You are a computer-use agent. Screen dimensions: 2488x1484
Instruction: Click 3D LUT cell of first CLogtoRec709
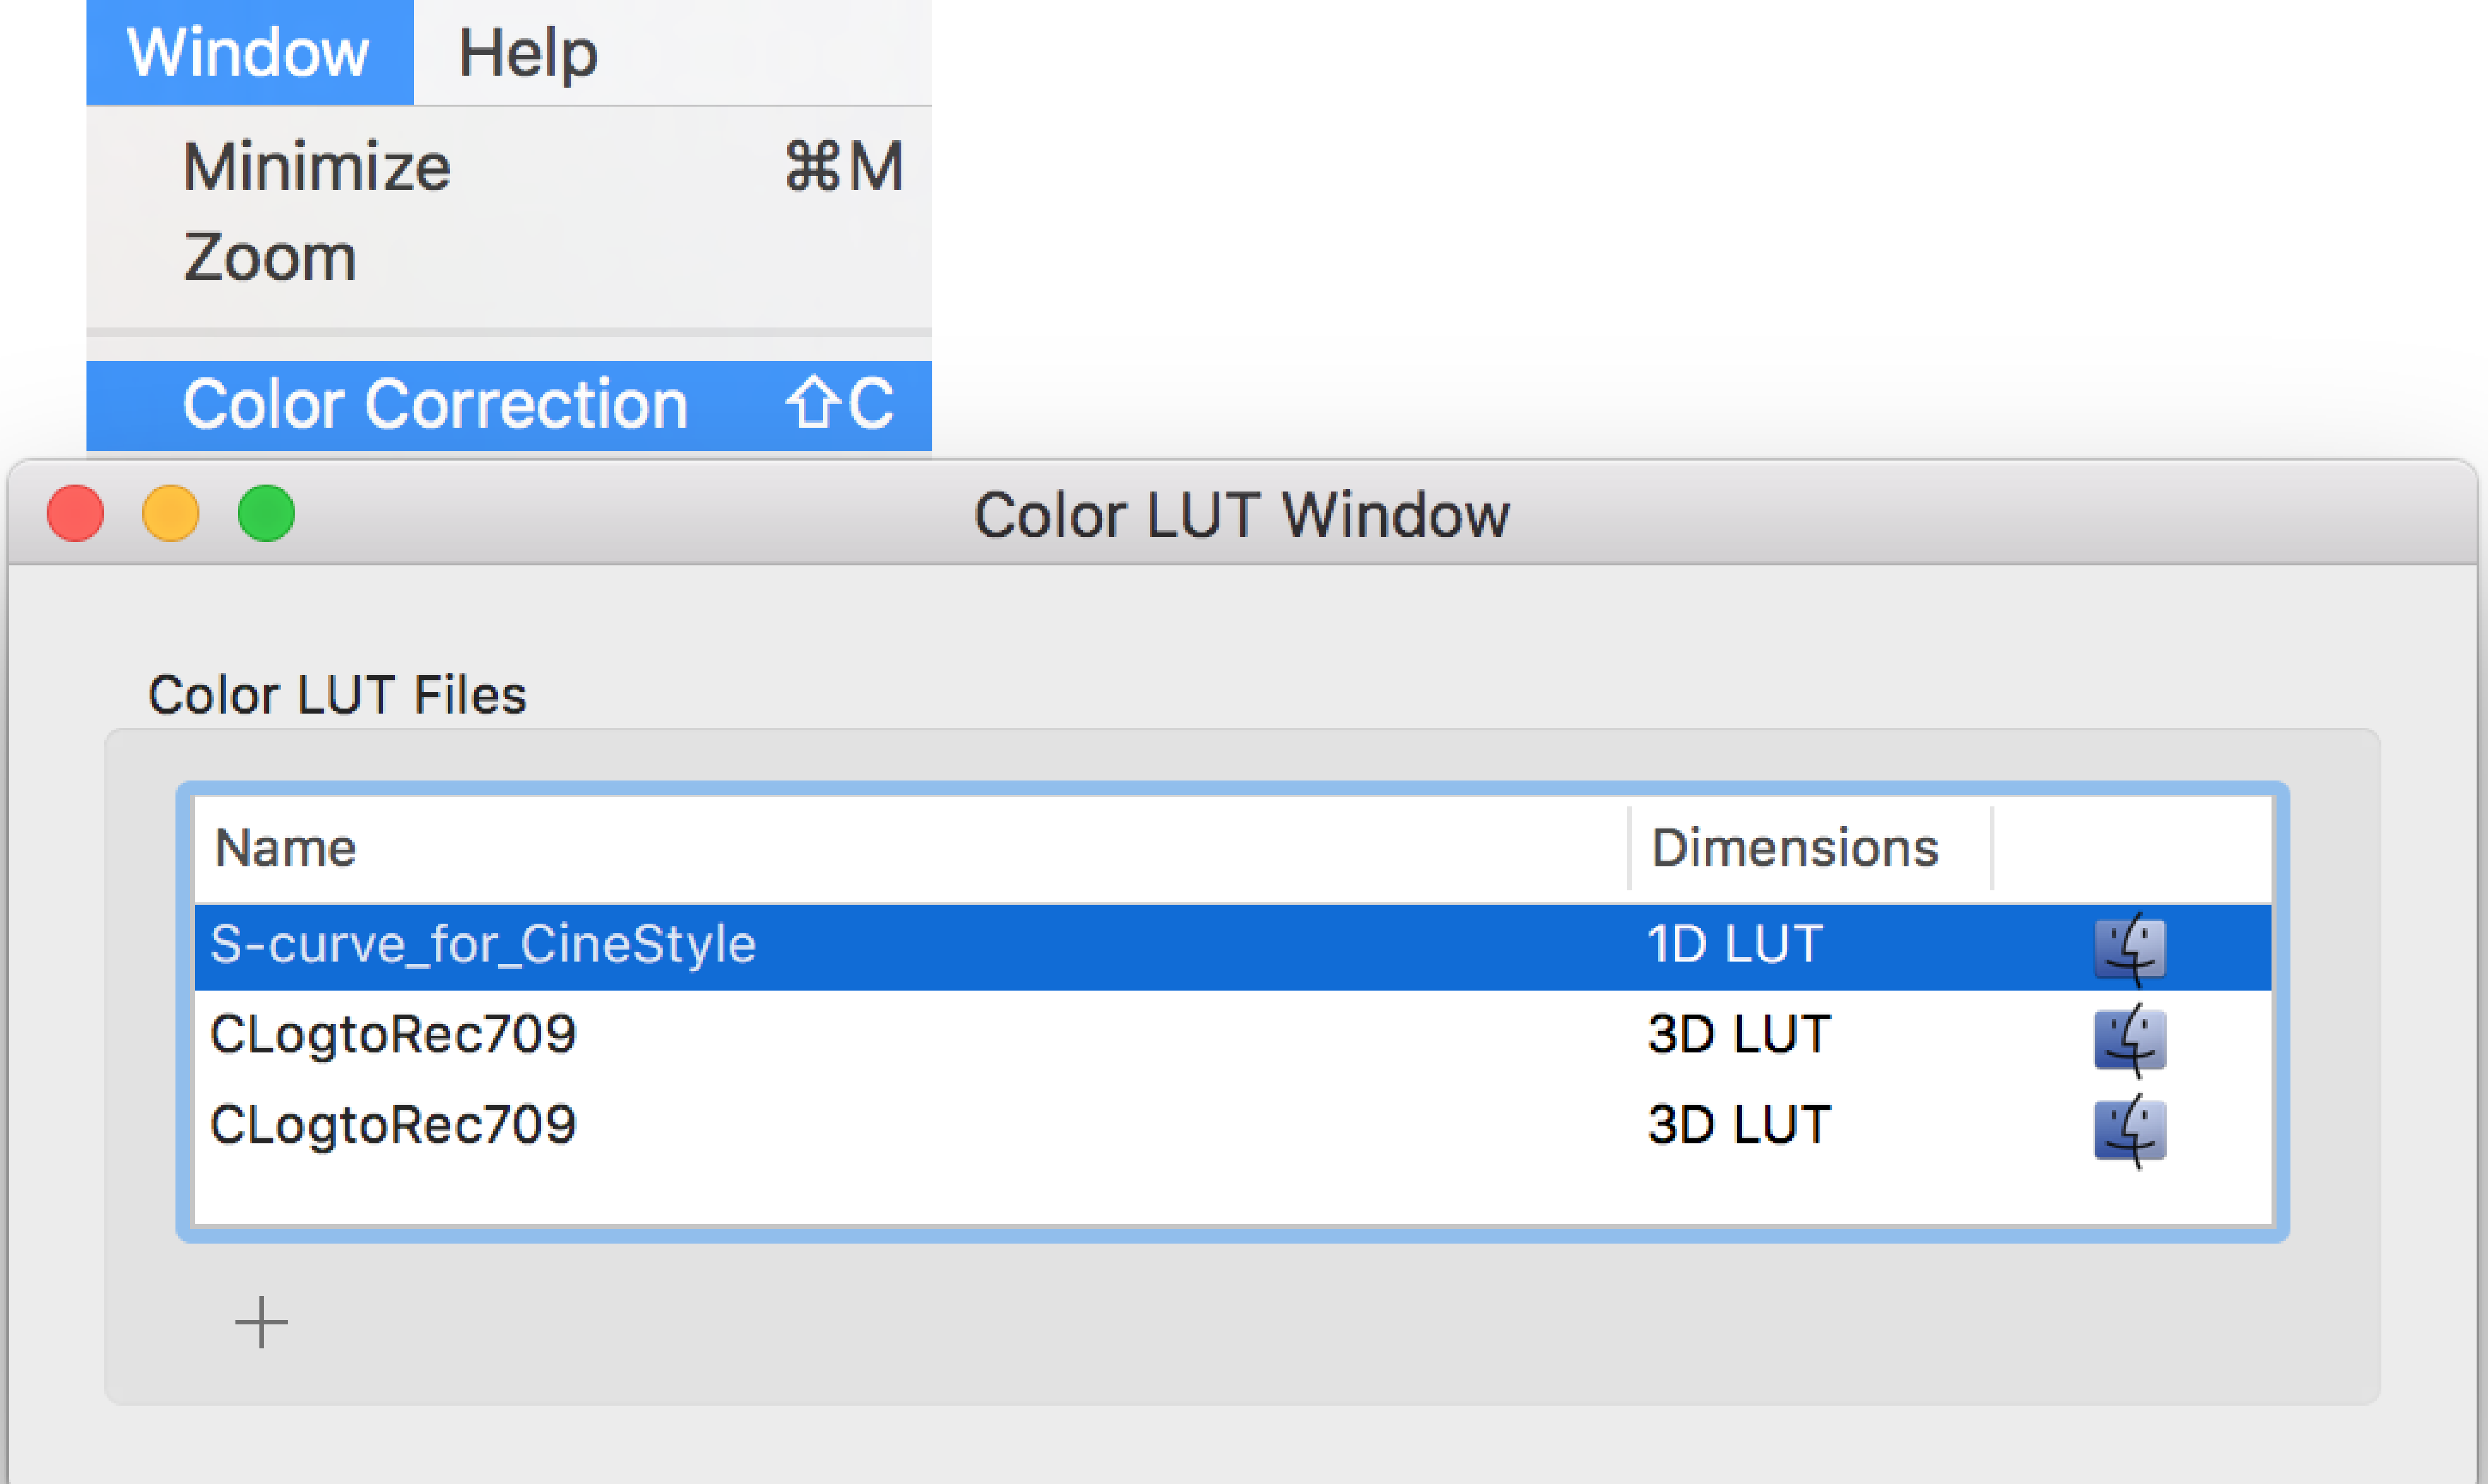(1739, 1035)
